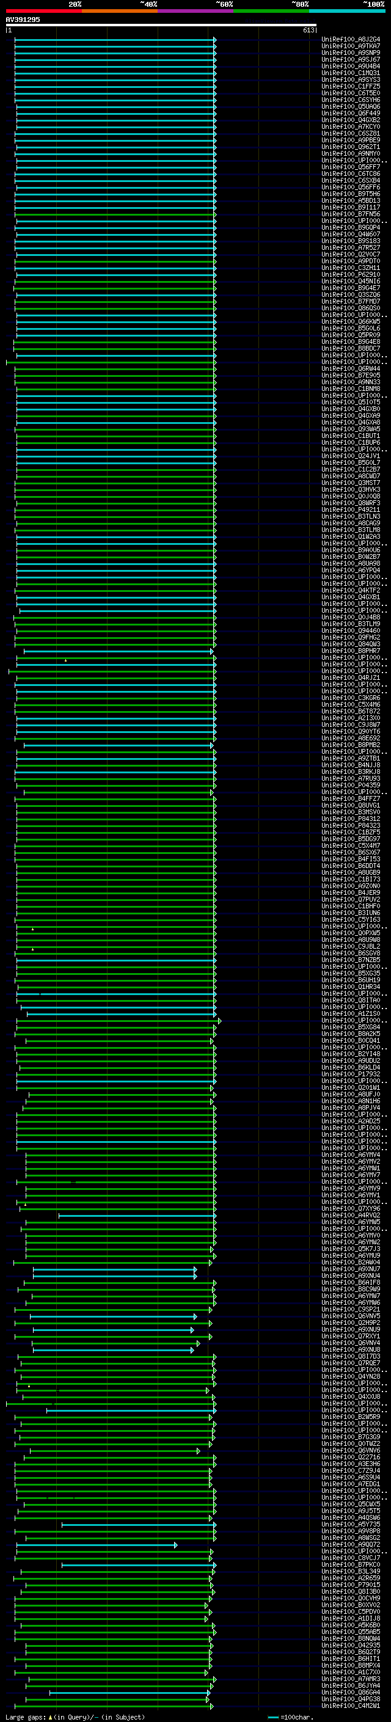Open hit UniRef100_Q56FF7
This screenshot has width=391, height=1722.
point(351,167)
